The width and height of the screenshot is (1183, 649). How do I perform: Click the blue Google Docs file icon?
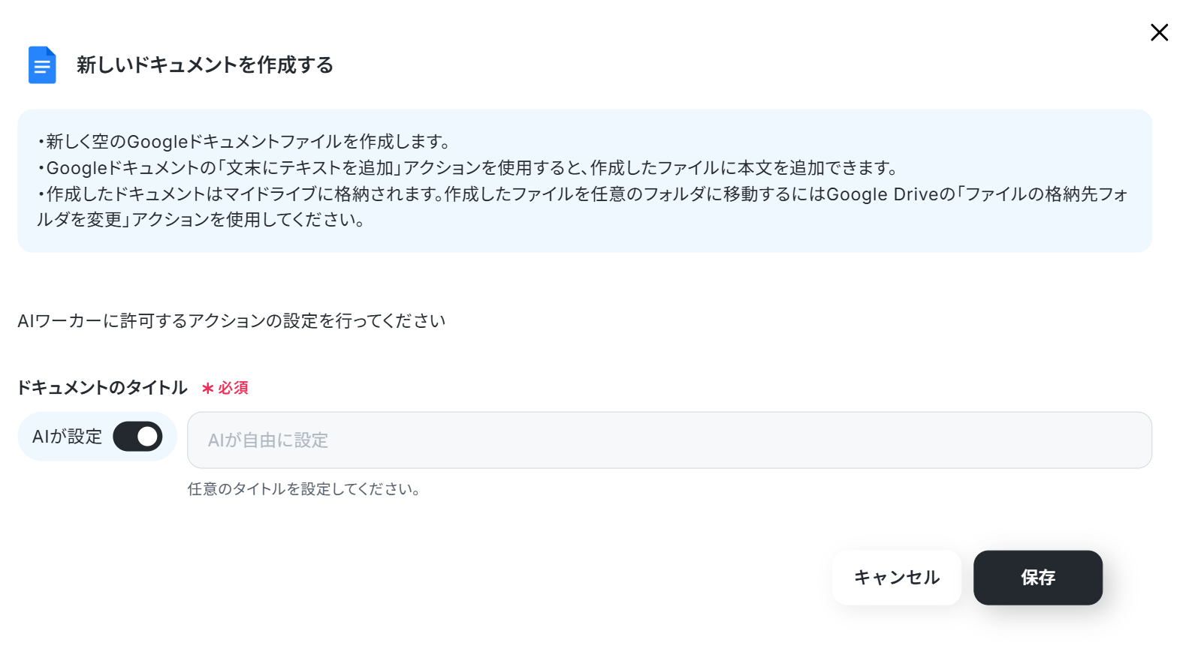[x=42, y=65]
